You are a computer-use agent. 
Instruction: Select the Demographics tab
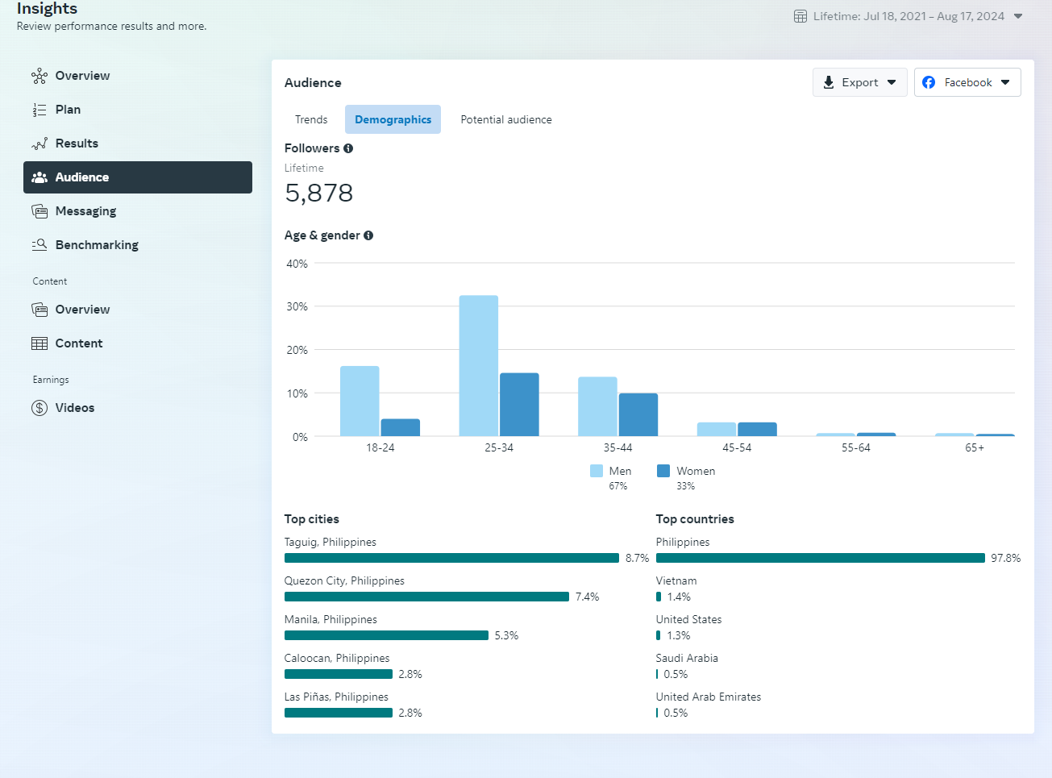(x=393, y=119)
